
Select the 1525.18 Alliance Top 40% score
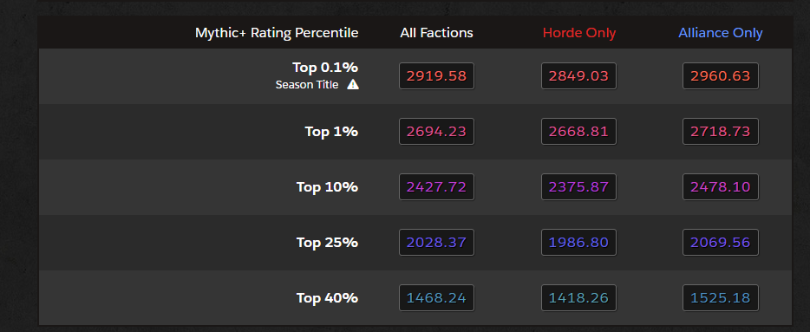pyautogui.click(x=721, y=298)
